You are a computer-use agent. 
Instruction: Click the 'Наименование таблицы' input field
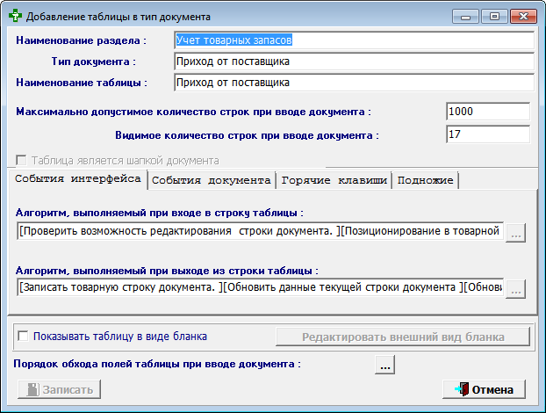pyautogui.click(x=354, y=83)
